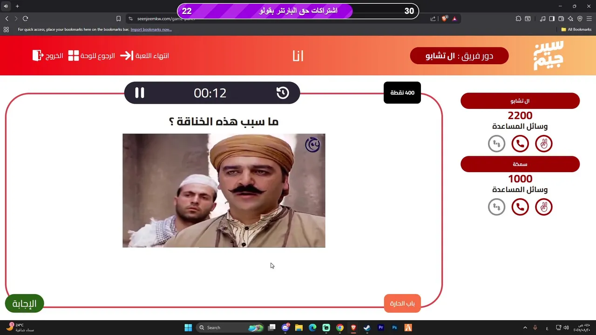Click the 2200 score of ال تشابو
Viewport: 596px width, 335px height.
point(520,115)
